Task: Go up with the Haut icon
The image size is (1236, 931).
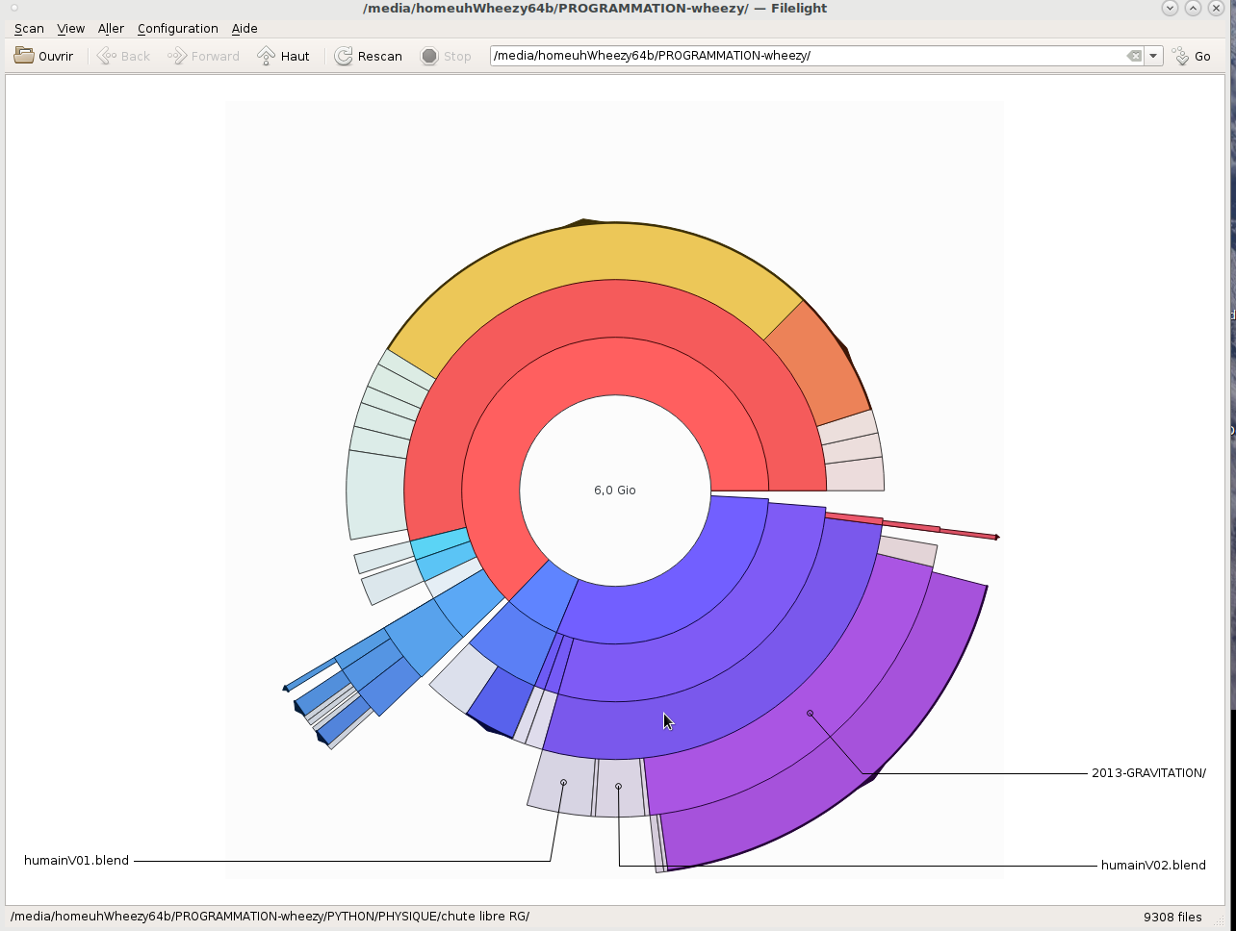Action: click(267, 56)
